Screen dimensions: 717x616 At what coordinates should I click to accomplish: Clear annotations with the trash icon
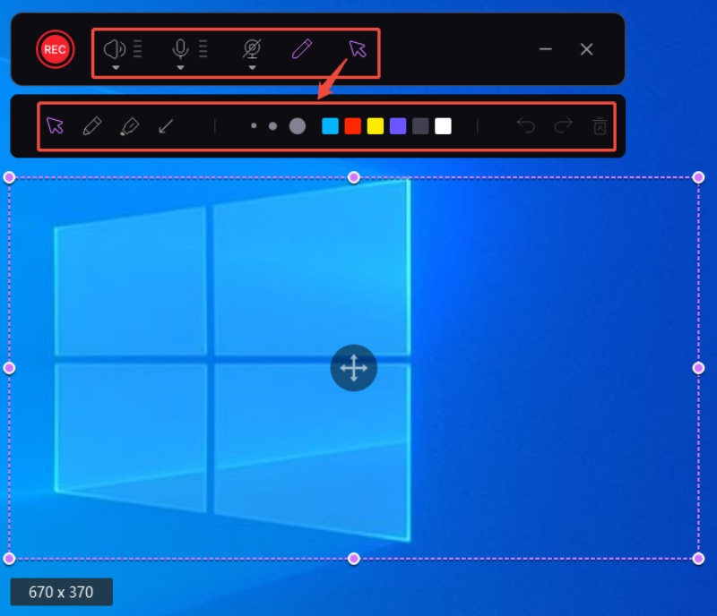click(600, 126)
